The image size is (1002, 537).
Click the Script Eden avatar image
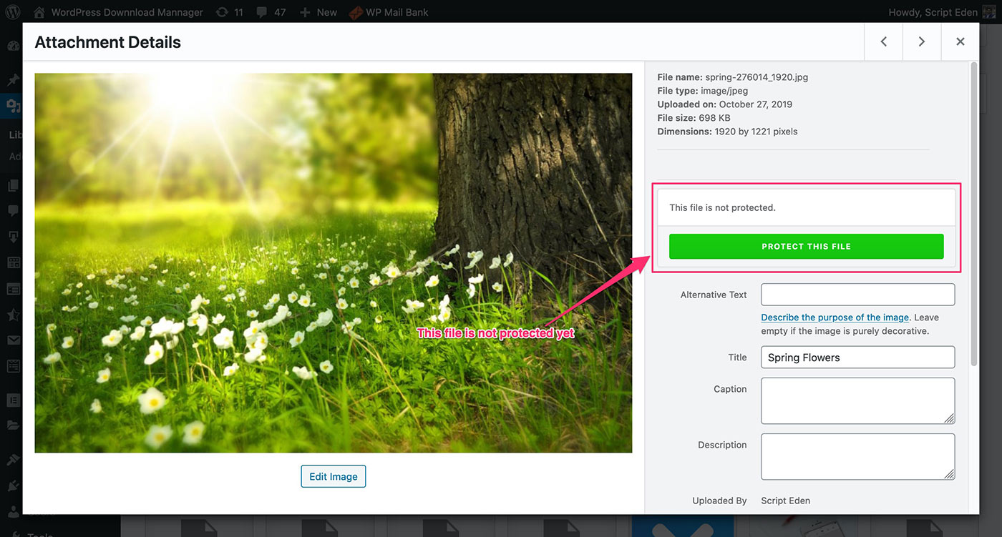point(990,11)
